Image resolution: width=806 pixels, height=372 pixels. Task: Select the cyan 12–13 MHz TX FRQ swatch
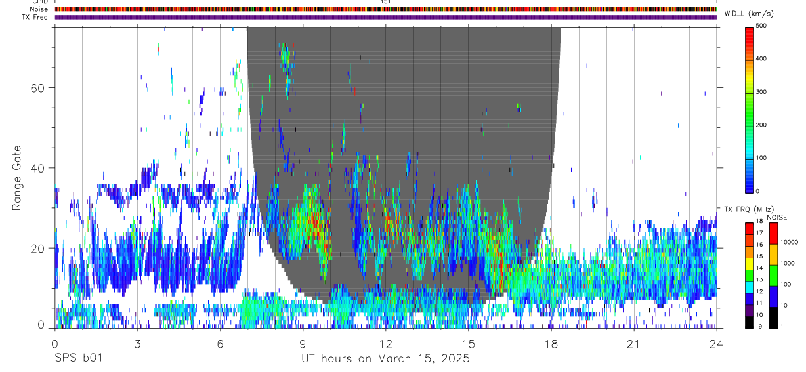point(750,287)
